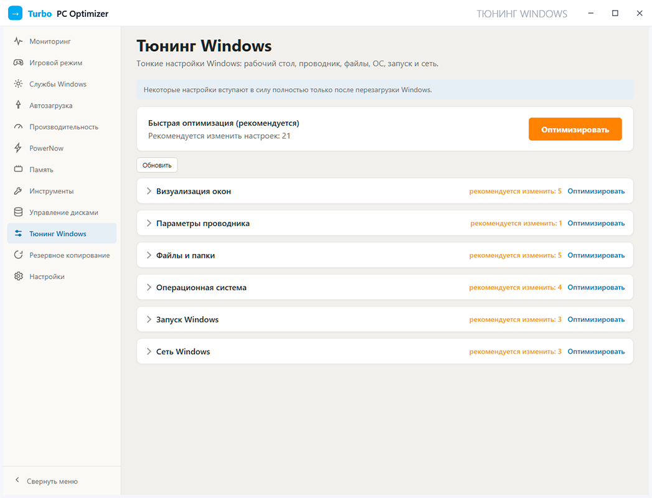Click Оптимизировать link for Запуск Windows
The height and width of the screenshot is (498, 652).
tap(596, 319)
